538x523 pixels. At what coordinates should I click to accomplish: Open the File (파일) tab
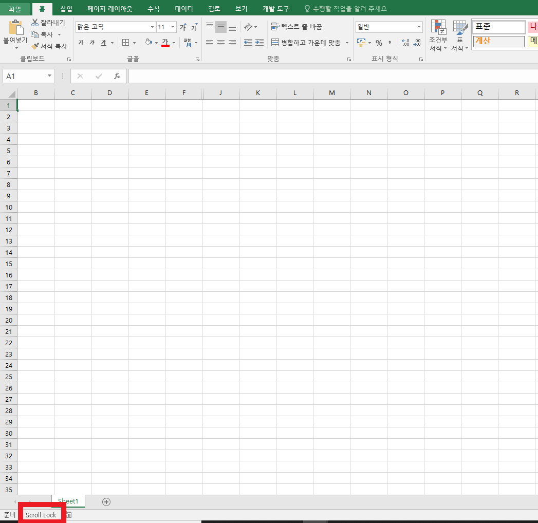(x=15, y=9)
